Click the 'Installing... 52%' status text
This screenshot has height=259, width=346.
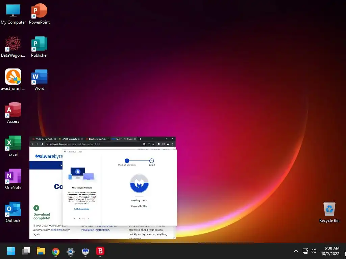click(x=139, y=200)
